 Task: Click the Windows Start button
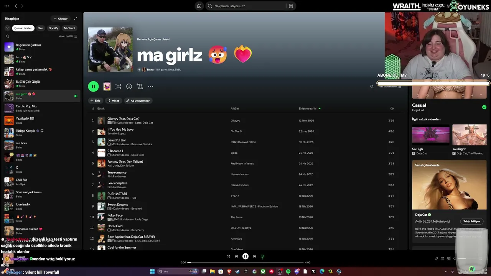click(x=152, y=271)
